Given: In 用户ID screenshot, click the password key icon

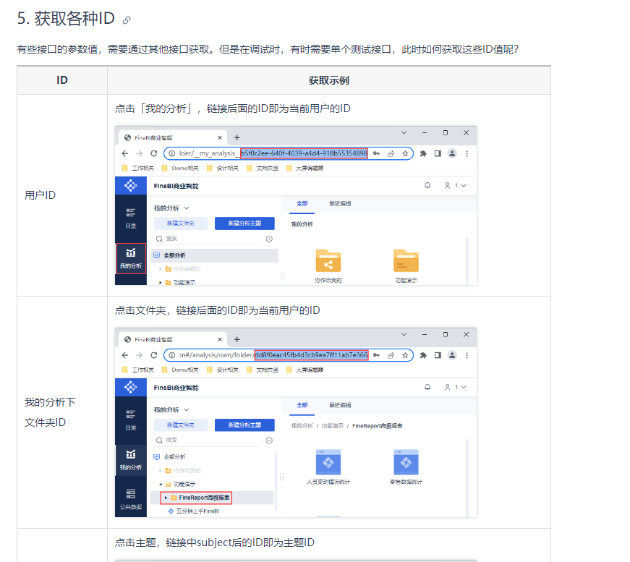Looking at the screenshot, I should (x=376, y=153).
